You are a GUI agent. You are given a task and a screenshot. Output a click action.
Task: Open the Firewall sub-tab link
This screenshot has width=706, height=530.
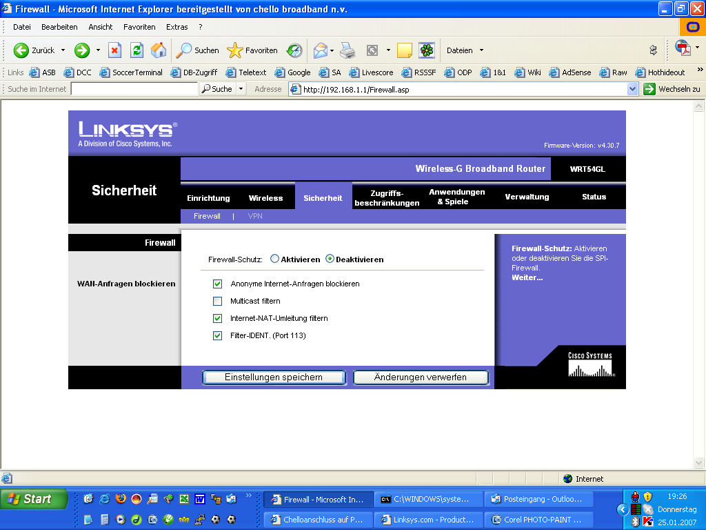(207, 216)
